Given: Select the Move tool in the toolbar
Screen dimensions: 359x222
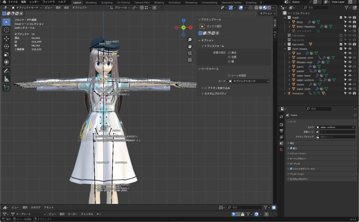Looking at the screenshot, I should [x=6, y=38].
